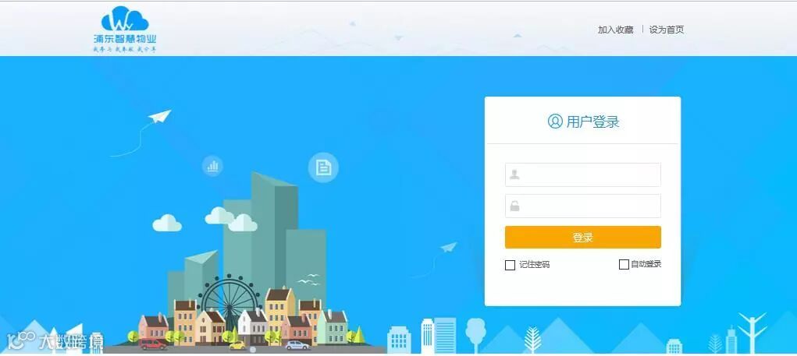Image resolution: width=797 pixels, height=356 pixels.
Task: Click the 大数跨境 watermark logo
Action: [x=55, y=340]
